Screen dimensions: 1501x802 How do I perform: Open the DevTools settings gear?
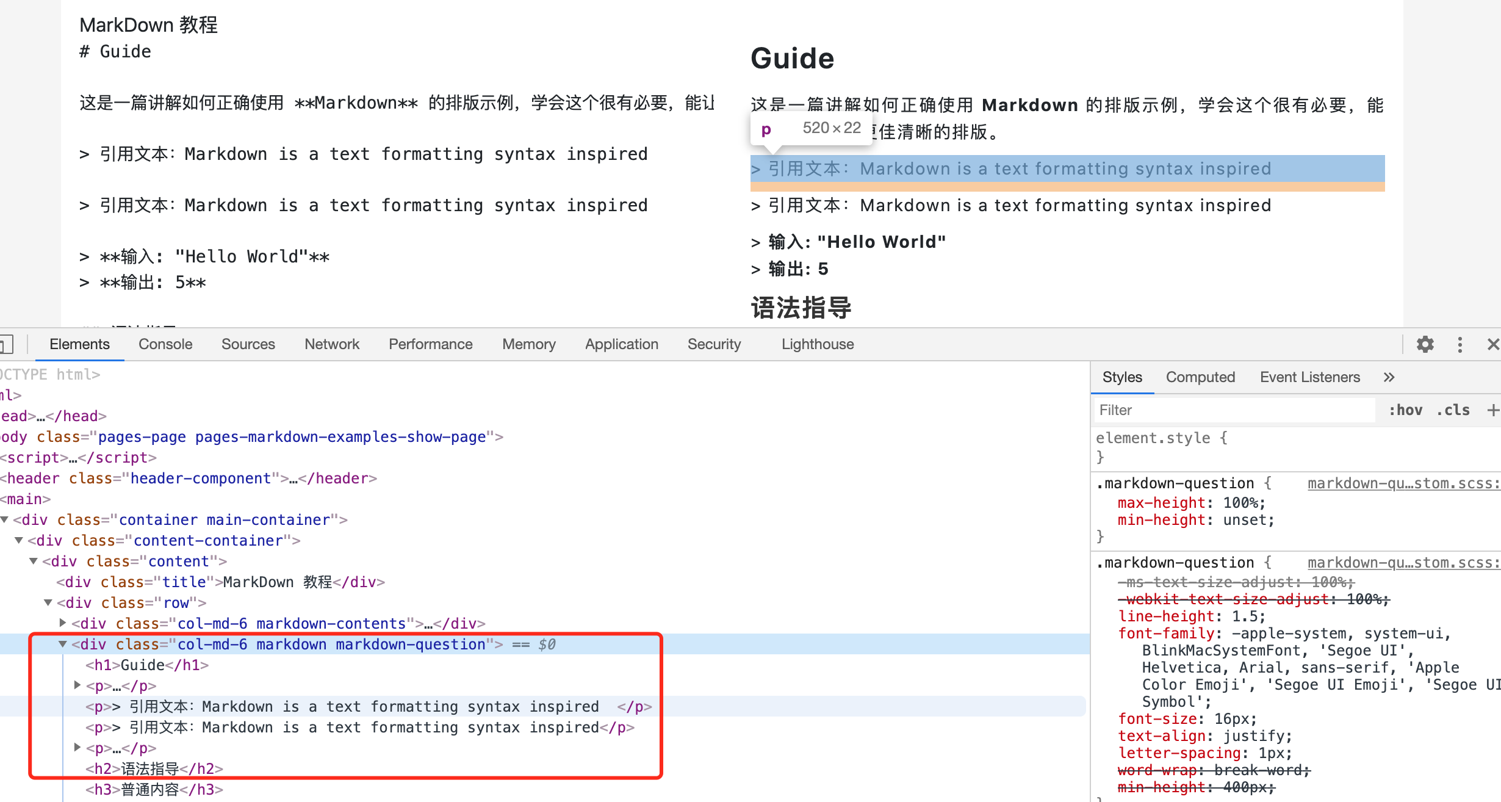(x=1426, y=344)
